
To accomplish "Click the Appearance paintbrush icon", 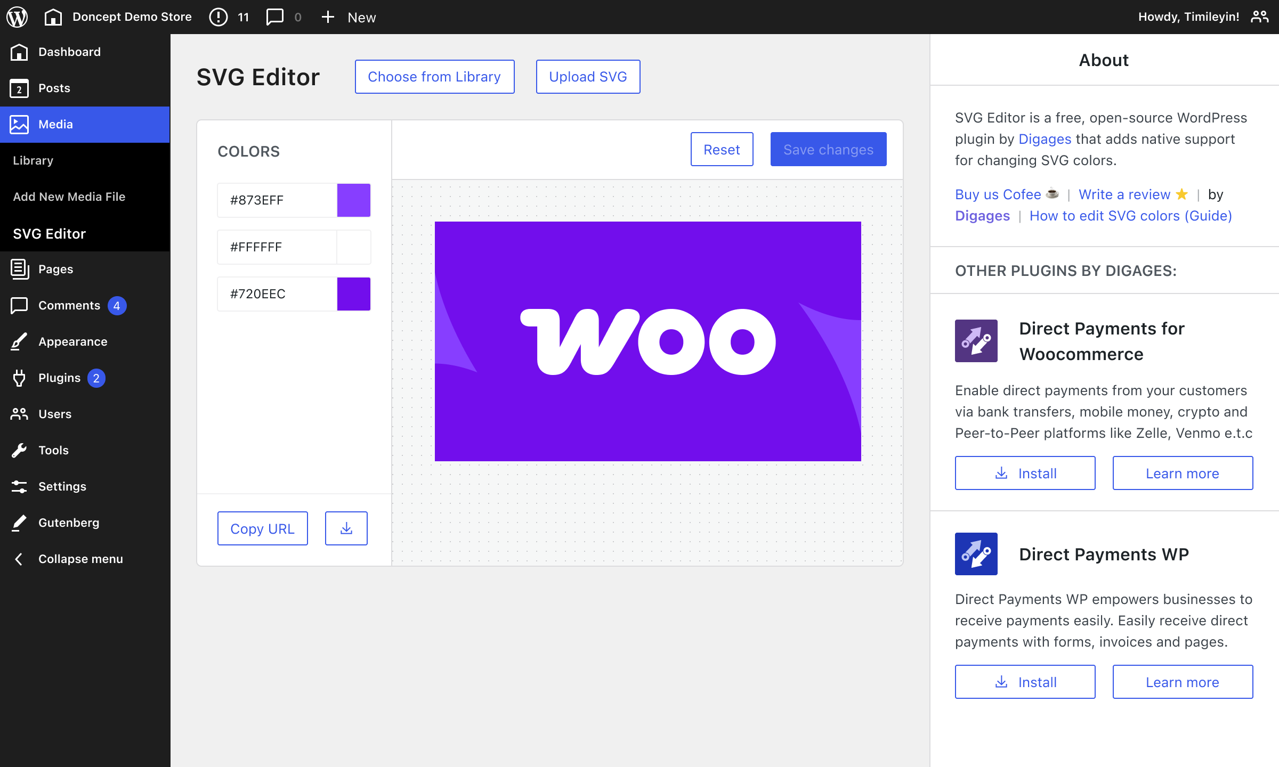I will tap(19, 341).
